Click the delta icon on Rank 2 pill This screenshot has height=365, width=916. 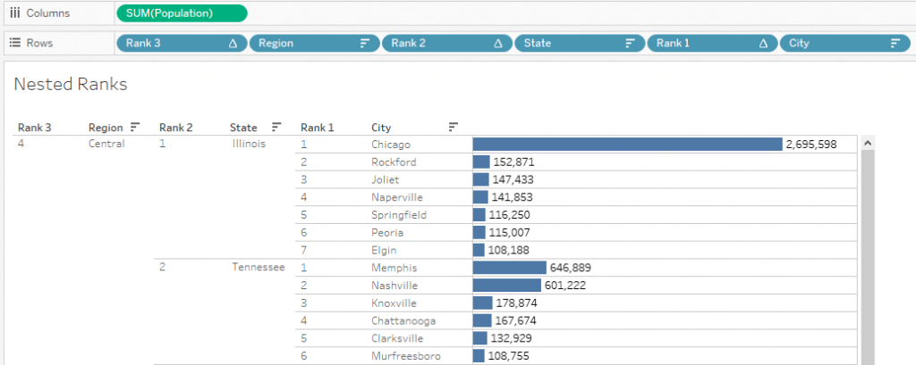498,43
